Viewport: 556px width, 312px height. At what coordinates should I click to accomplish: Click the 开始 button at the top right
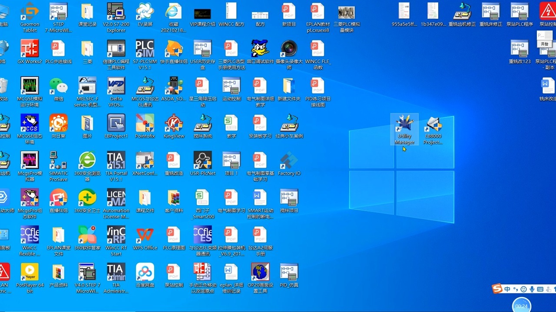544,44
